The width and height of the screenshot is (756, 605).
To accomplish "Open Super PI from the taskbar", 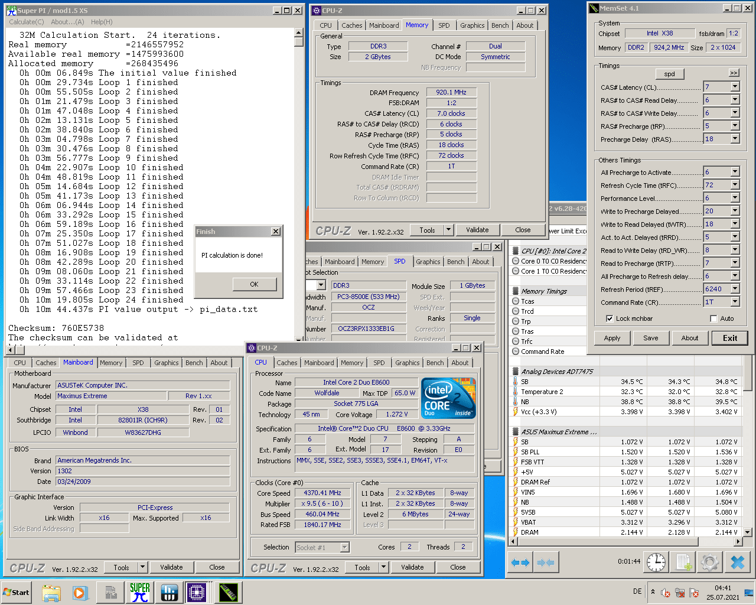I will (x=140, y=592).
